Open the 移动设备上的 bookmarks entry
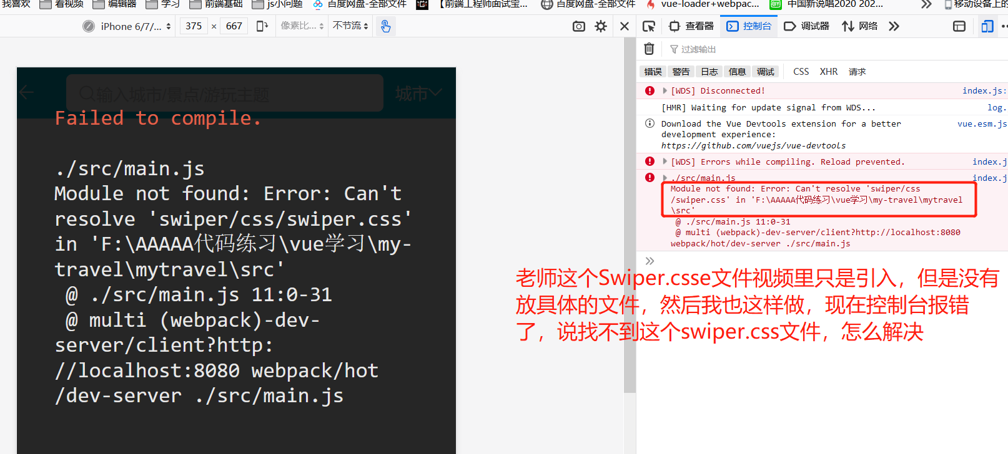 (x=975, y=4)
